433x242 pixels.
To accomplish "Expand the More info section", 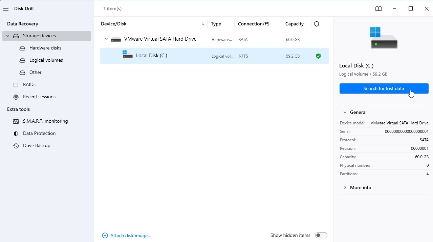I will tap(345, 187).
